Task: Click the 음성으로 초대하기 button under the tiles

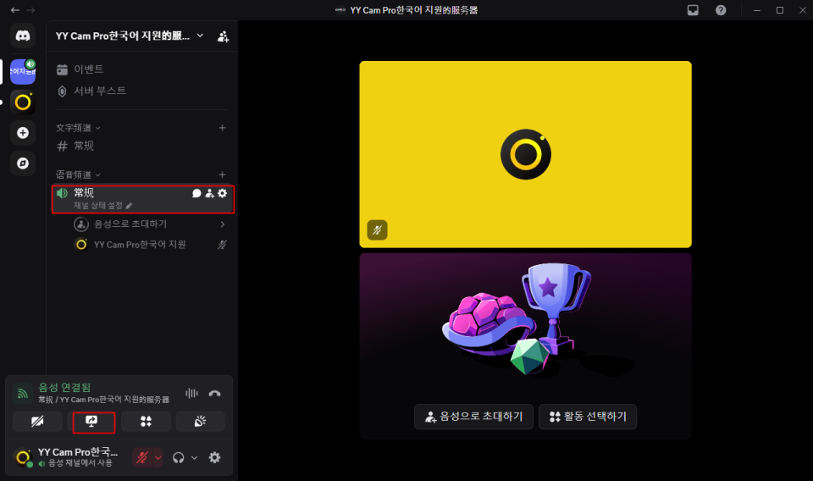Action: [x=474, y=417]
